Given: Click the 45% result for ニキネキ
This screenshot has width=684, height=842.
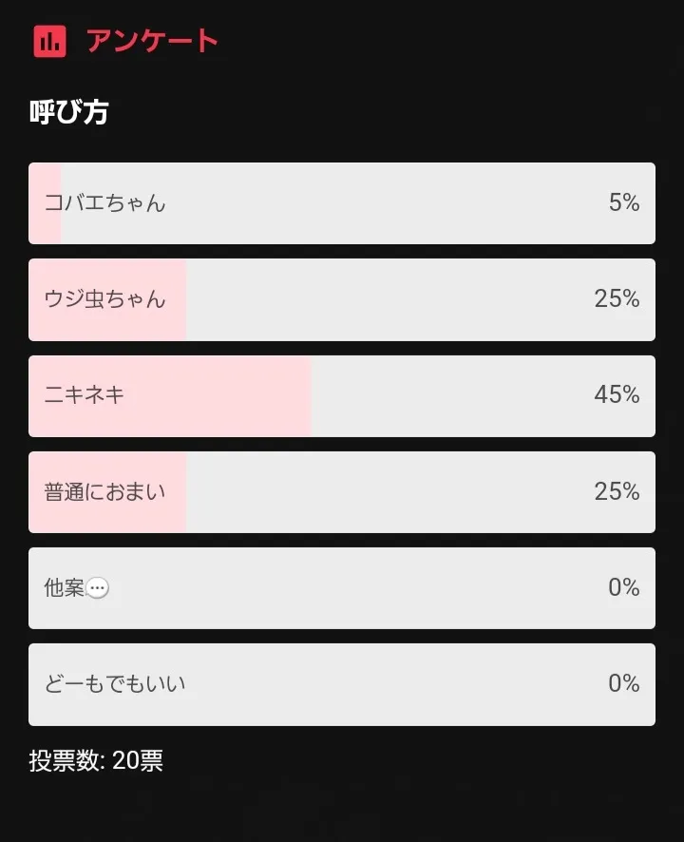Looking at the screenshot, I should click(x=617, y=395).
